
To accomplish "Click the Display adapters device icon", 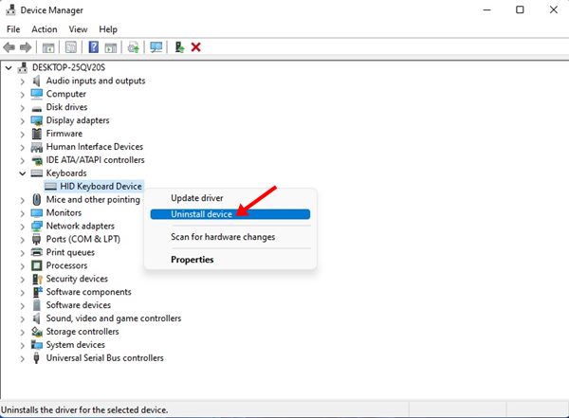I will [x=37, y=120].
